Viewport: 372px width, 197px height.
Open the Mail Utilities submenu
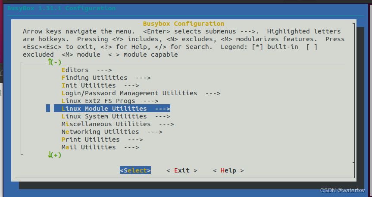100,147
